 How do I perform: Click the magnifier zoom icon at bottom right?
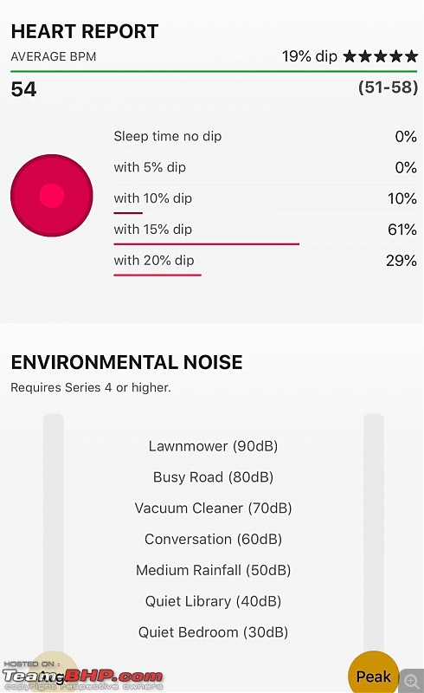(411, 681)
